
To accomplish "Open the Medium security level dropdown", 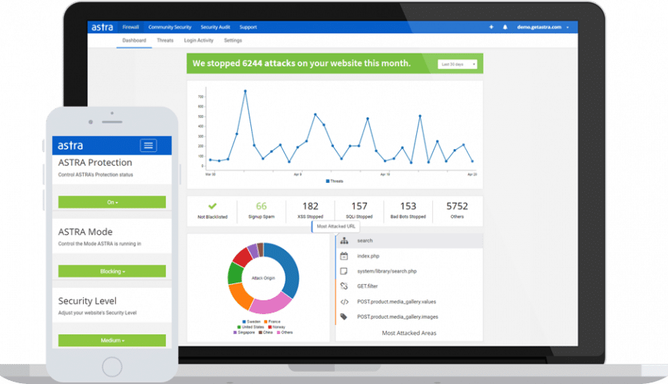I will [112, 340].
